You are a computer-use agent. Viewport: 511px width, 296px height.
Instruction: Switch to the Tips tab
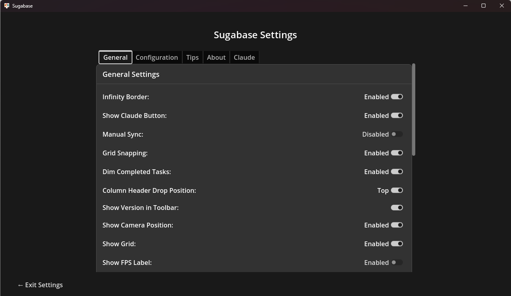click(192, 57)
